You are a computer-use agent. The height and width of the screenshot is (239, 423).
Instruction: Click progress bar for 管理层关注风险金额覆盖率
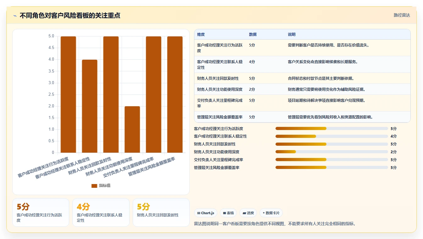[332, 167]
